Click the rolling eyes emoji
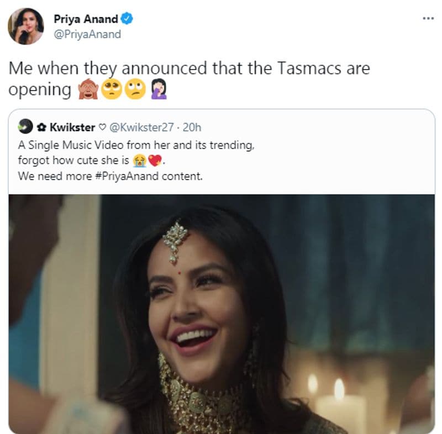Screen dimensions: 442x434 click(x=135, y=89)
